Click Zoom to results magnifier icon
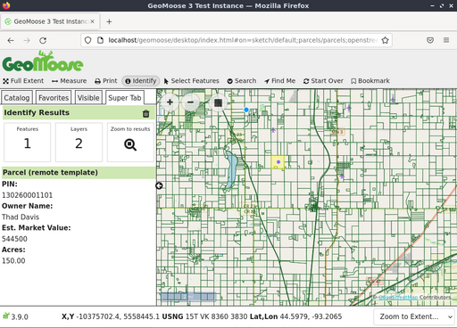Viewport: 457px width, 328px height. coord(130,144)
